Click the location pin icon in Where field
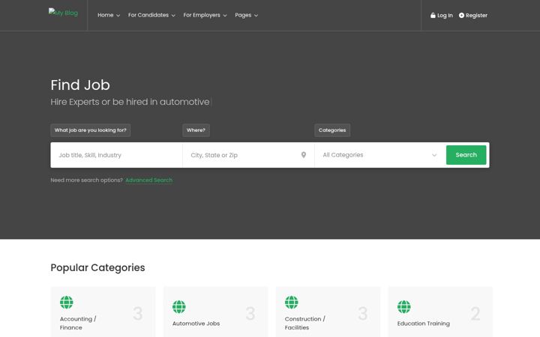 point(304,155)
